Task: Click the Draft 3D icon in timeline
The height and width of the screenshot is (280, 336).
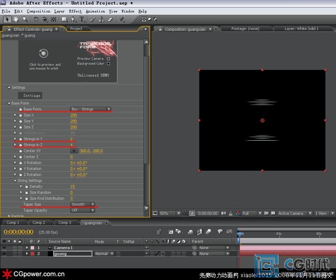Action: coord(178,232)
